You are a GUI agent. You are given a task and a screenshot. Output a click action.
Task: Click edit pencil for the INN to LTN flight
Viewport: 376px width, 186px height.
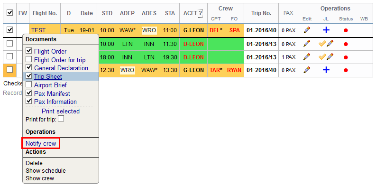click(x=307, y=57)
